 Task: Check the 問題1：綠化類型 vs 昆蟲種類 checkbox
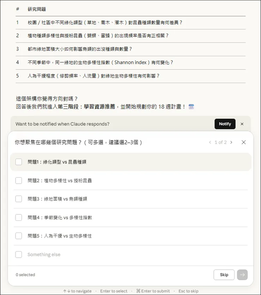point(19,162)
